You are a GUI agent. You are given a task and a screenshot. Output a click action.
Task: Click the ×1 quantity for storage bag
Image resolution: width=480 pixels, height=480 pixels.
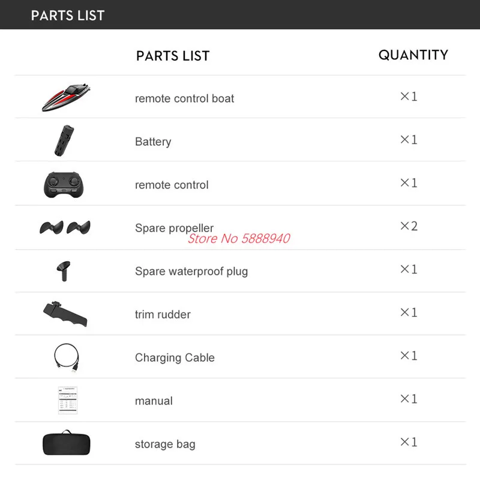[409, 442]
